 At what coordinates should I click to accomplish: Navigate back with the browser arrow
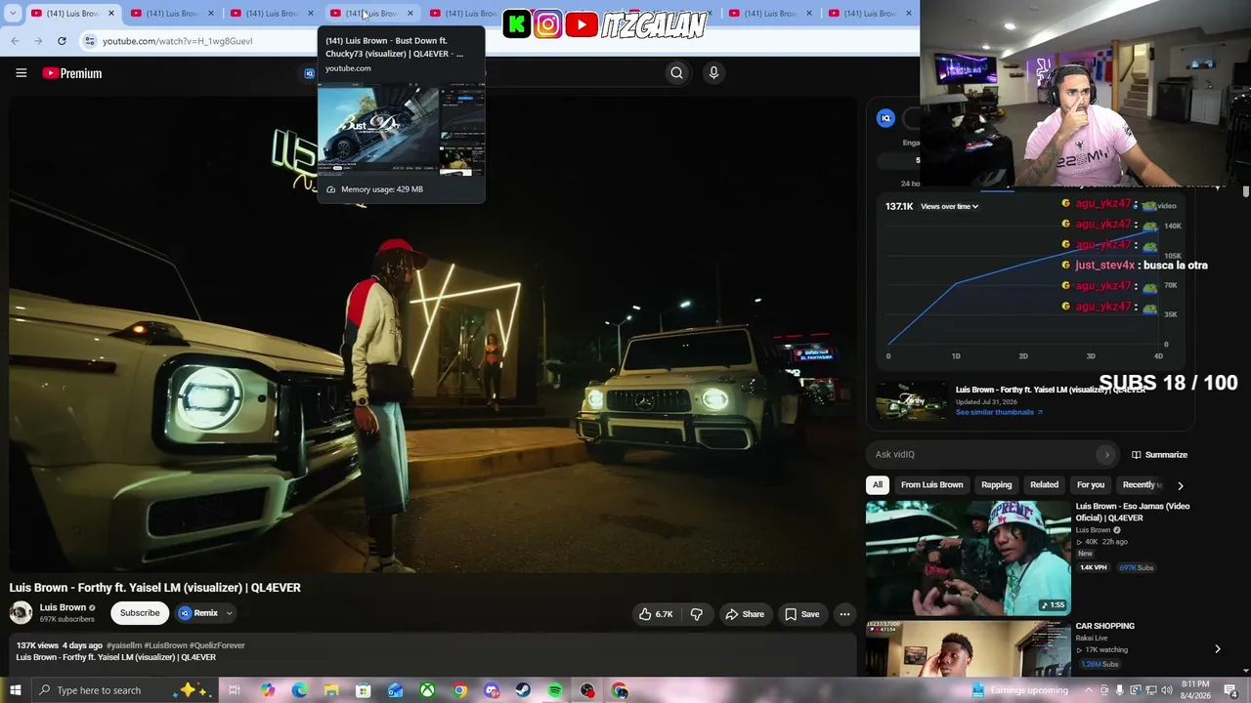15,41
